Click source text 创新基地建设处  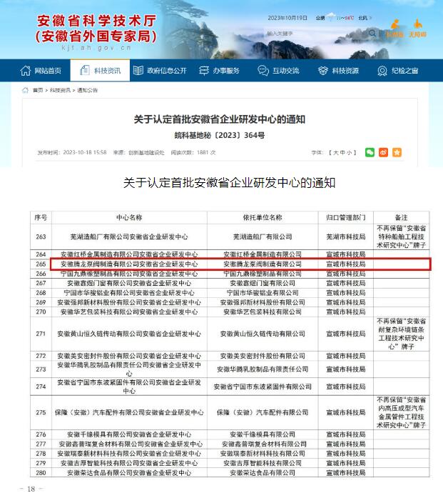(146, 152)
